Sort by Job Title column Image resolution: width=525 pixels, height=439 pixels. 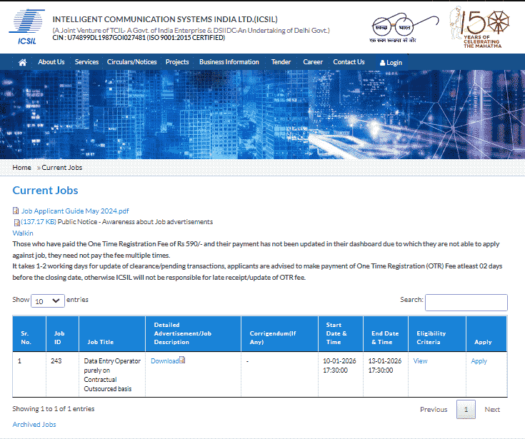(112, 333)
